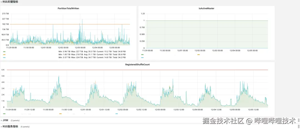Click legend value "Min: 1.85 TiB"
The image size is (300, 129).
click(64, 54)
